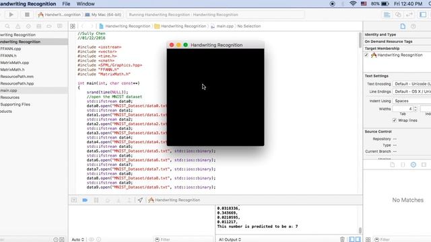Image resolution: width=431 pixels, height=242 pixels.
Task: Click the Tab width stepper arrows
Action: pyautogui.click(x=416, y=109)
